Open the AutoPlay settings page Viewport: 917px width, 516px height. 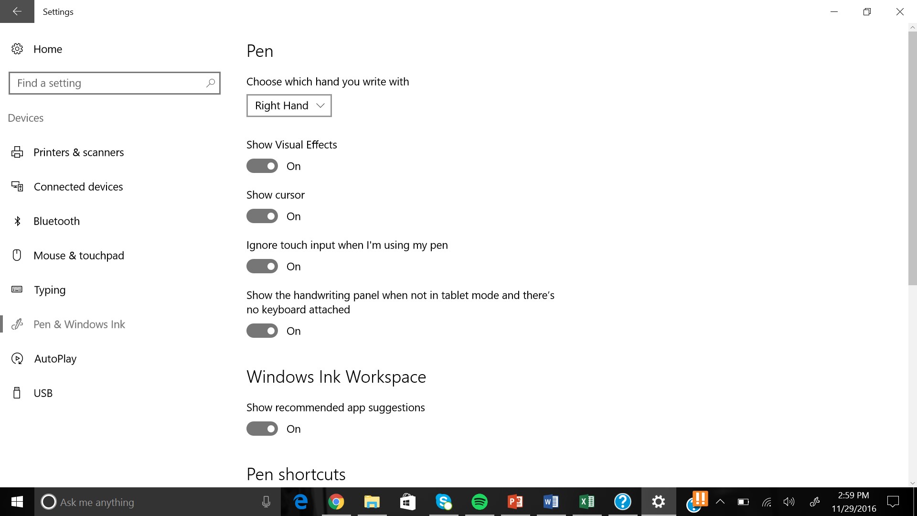coord(55,359)
